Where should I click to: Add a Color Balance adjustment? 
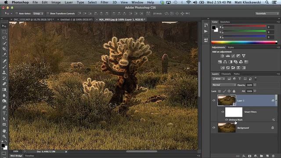(x=225, y=62)
